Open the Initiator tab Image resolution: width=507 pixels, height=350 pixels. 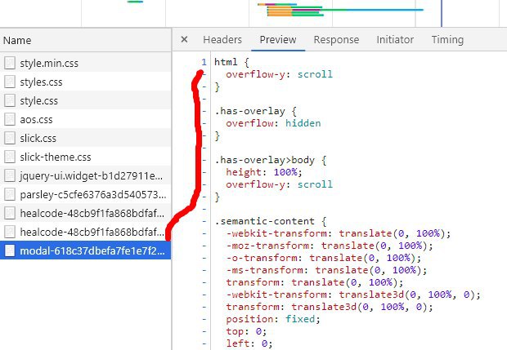(395, 40)
